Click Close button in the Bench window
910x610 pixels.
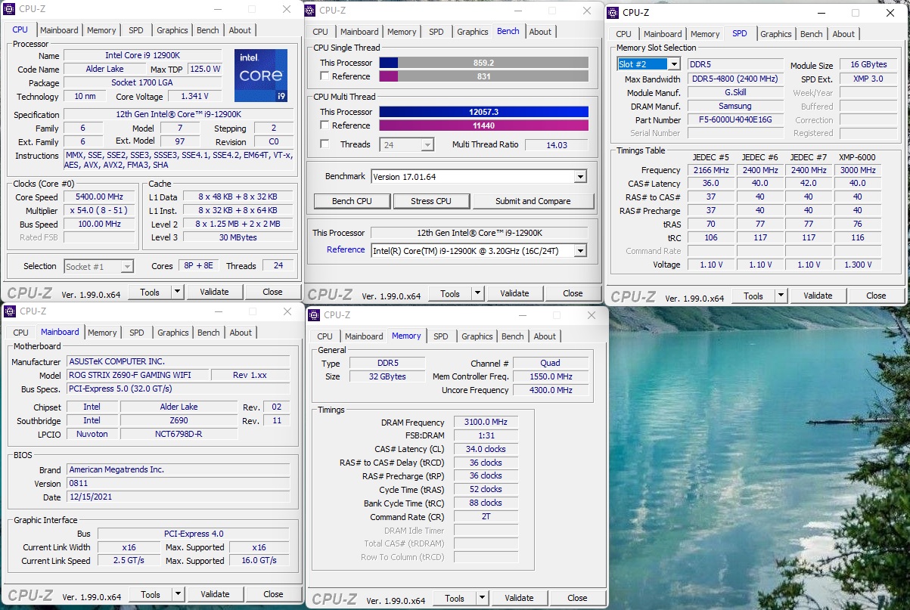pyautogui.click(x=573, y=293)
